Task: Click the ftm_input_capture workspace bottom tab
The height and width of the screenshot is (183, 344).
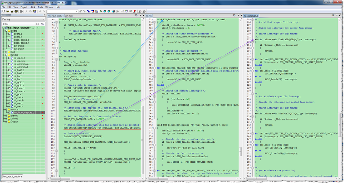Action: point(12,177)
